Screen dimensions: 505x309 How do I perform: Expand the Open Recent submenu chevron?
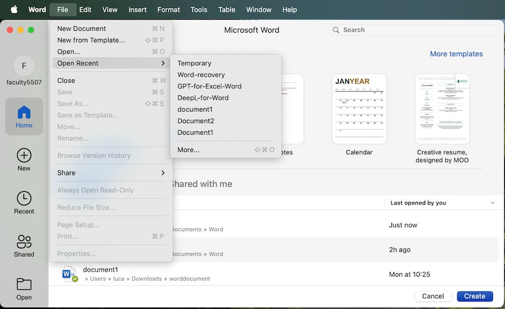(x=163, y=63)
